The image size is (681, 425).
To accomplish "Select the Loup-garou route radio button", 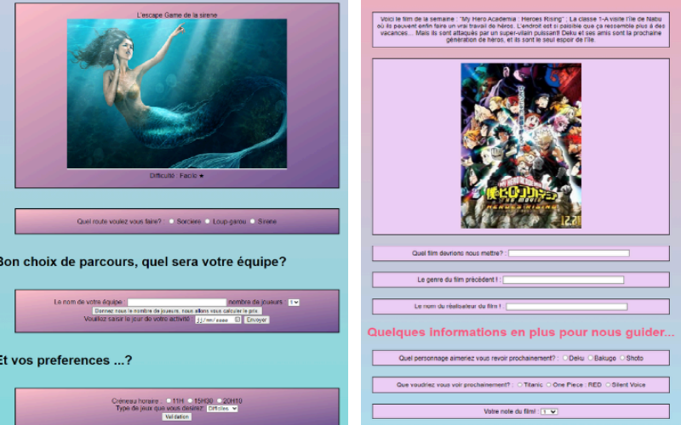I will [x=208, y=221].
